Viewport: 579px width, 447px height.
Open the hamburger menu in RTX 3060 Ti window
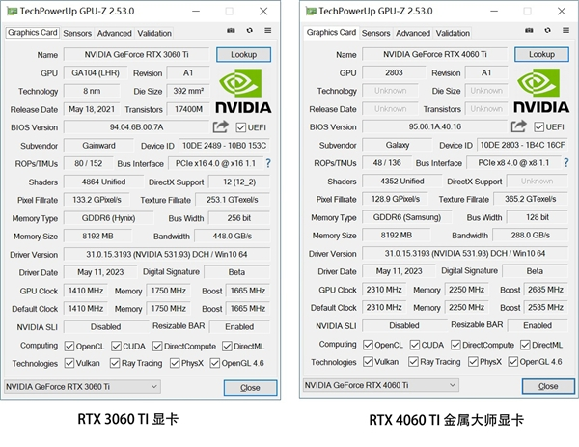click(267, 32)
